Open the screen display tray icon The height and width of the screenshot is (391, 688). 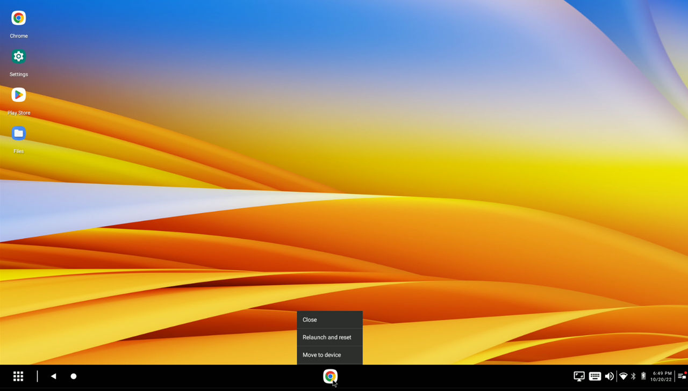[579, 376]
